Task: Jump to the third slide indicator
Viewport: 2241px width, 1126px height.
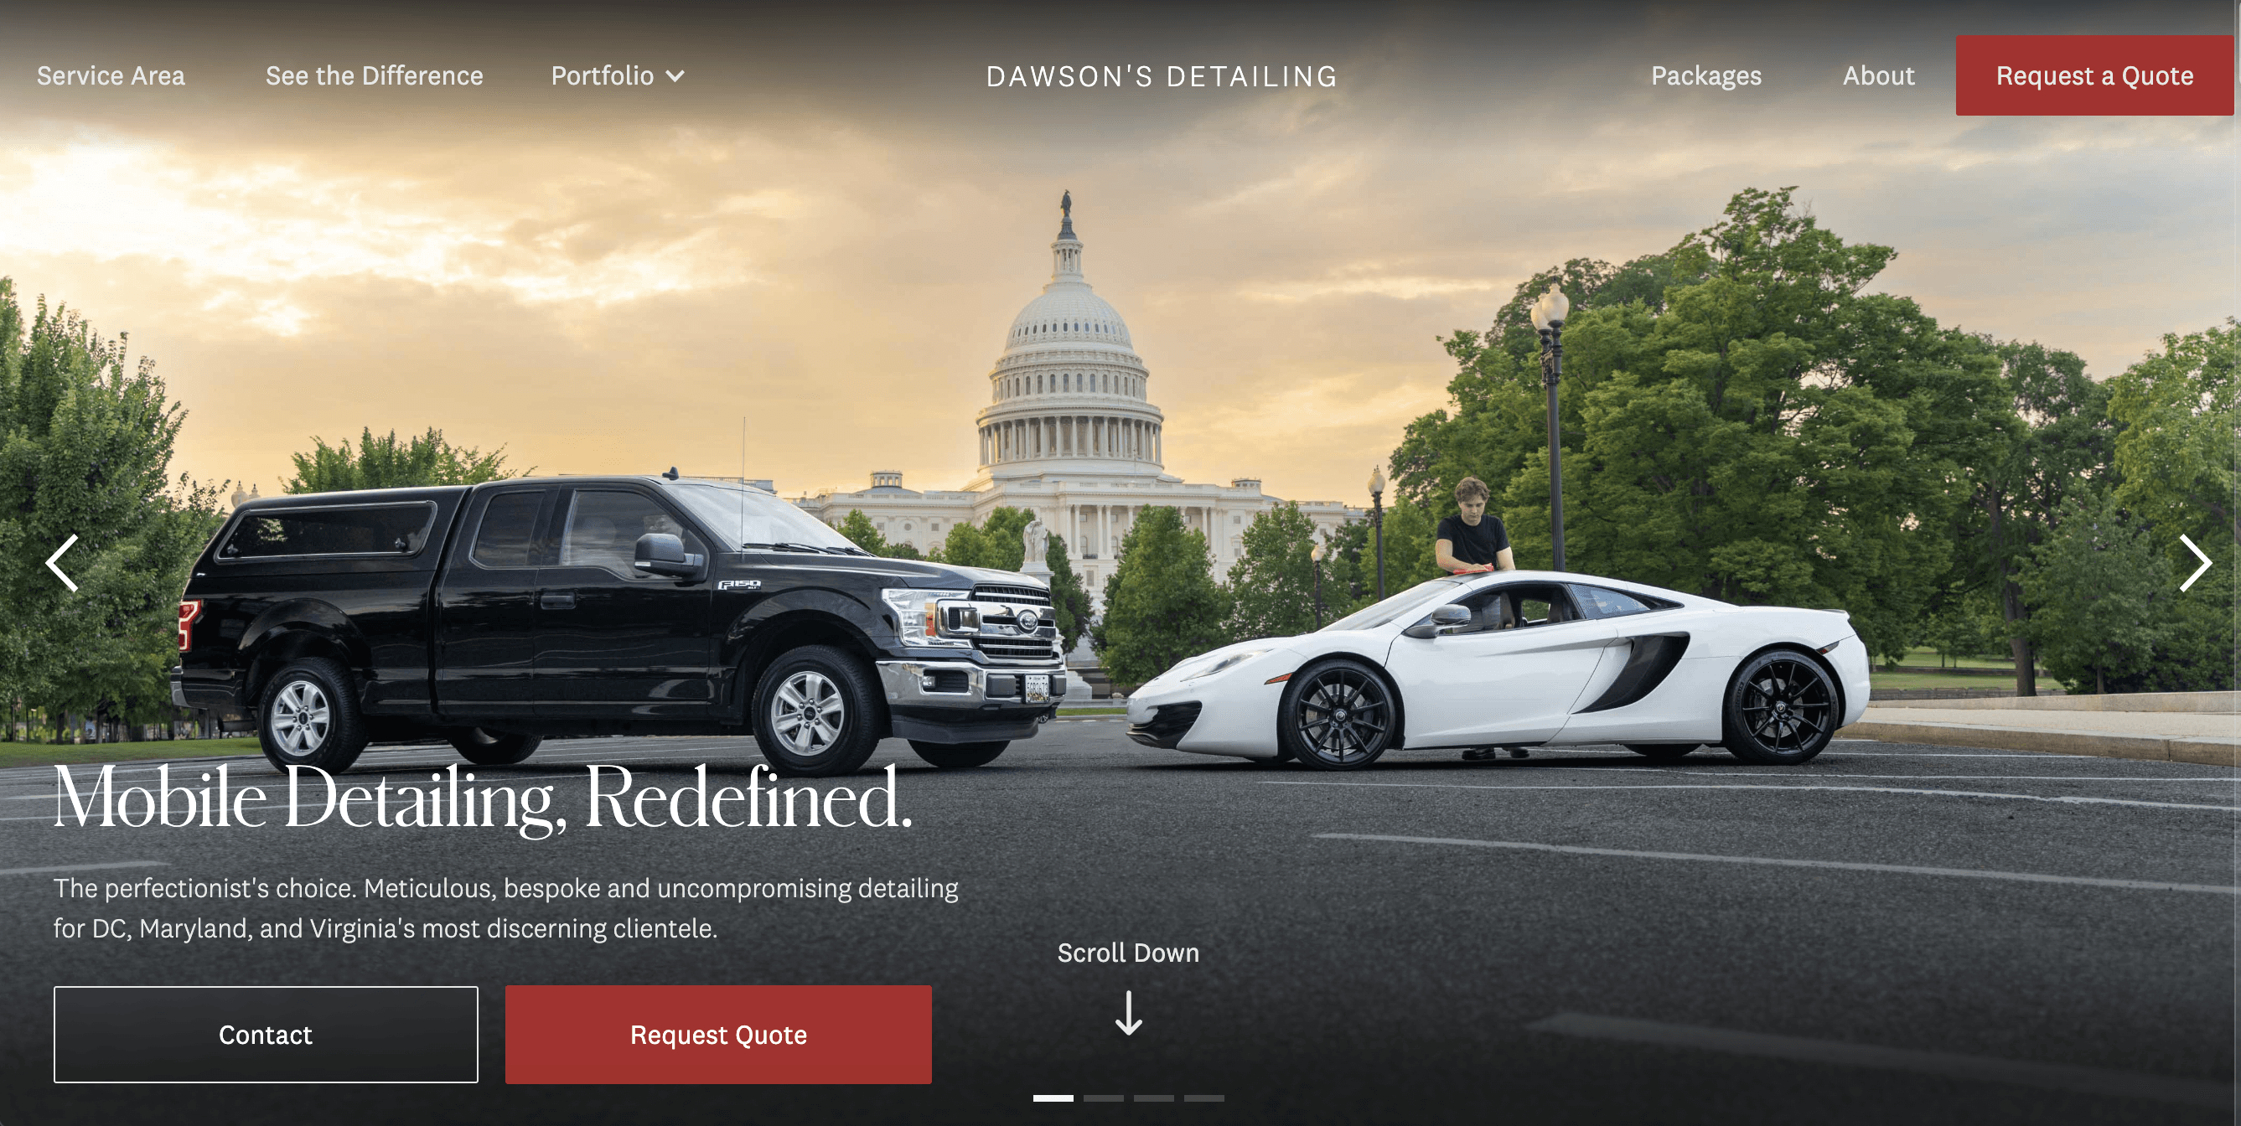Action: click(x=1153, y=1098)
